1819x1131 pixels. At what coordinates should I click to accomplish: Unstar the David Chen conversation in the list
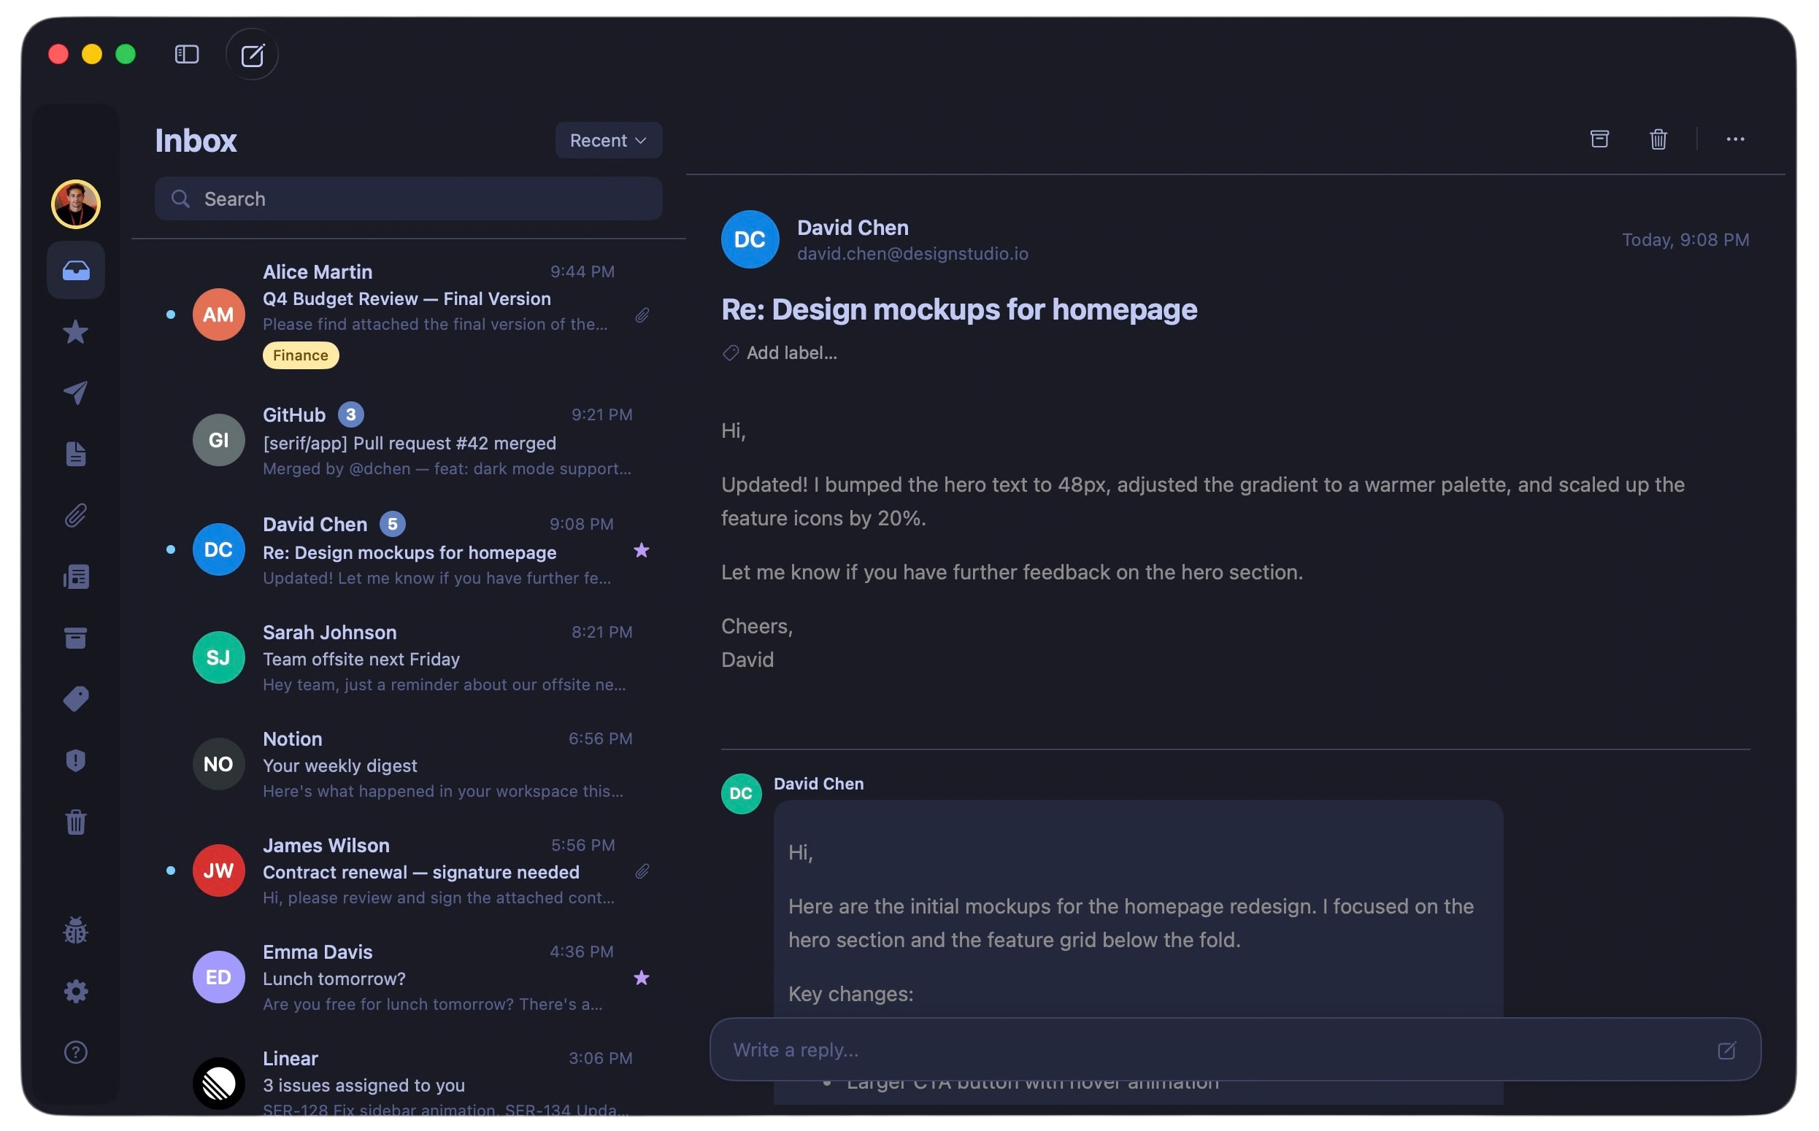point(642,550)
